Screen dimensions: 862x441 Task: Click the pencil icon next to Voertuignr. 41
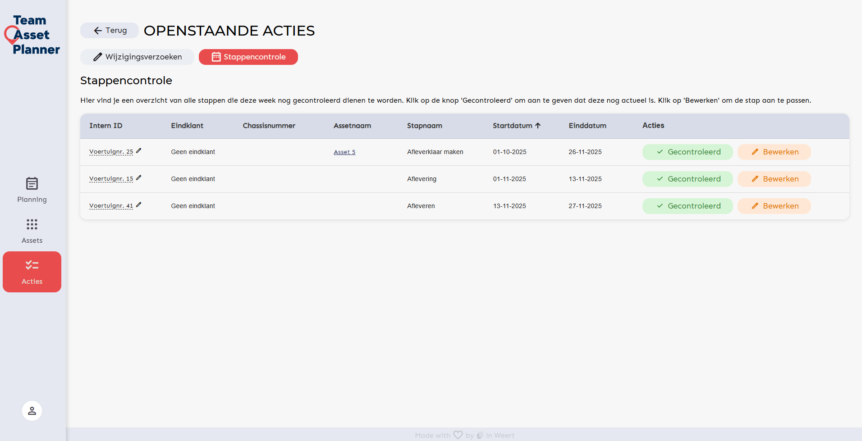pyautogui.click(x=139, y=205)
